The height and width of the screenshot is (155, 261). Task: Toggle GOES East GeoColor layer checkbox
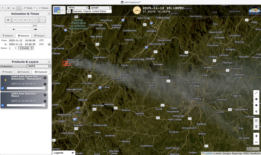click(x=3, y=105)
